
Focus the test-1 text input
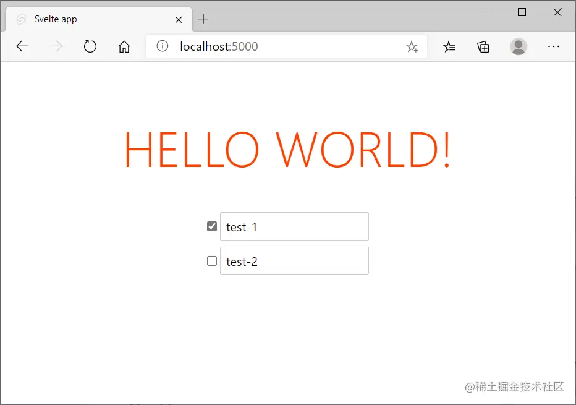(294, 226)
